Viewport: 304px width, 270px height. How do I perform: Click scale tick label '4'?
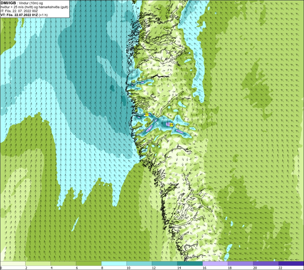(52, 268)
